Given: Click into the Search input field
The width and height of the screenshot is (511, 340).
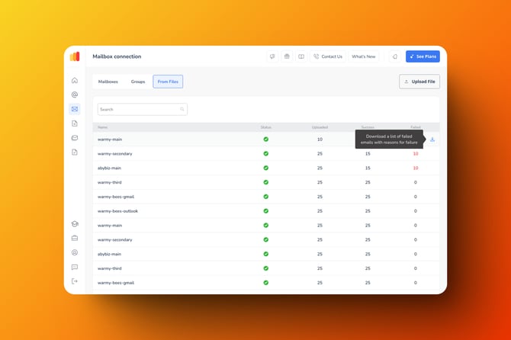Looking at the screenshot, I should [140, 110].
